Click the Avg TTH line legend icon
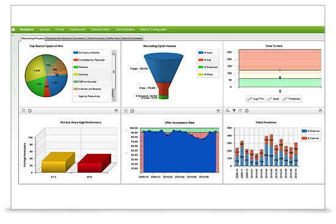Viewport: 336px width, 224px height. [250, 99]
